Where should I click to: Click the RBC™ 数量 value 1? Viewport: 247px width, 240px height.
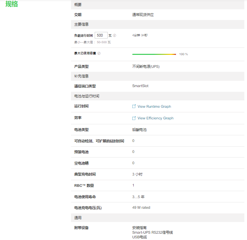tap(133, 185)
